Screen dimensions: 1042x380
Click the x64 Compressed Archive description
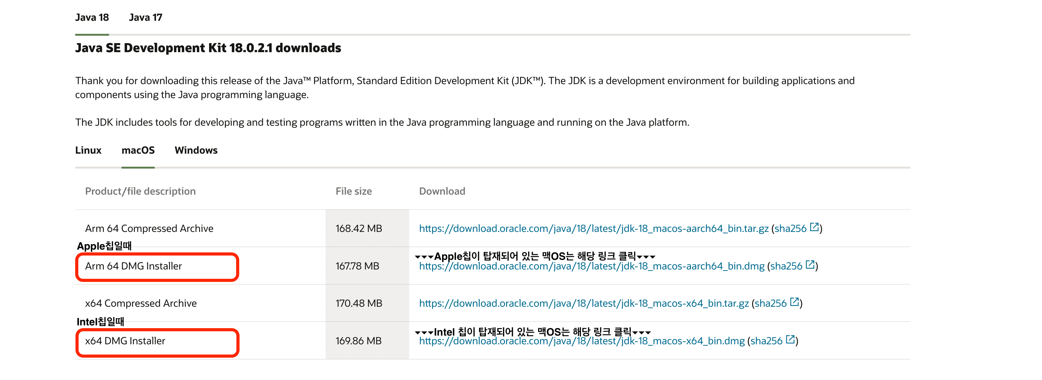[141, 303]
